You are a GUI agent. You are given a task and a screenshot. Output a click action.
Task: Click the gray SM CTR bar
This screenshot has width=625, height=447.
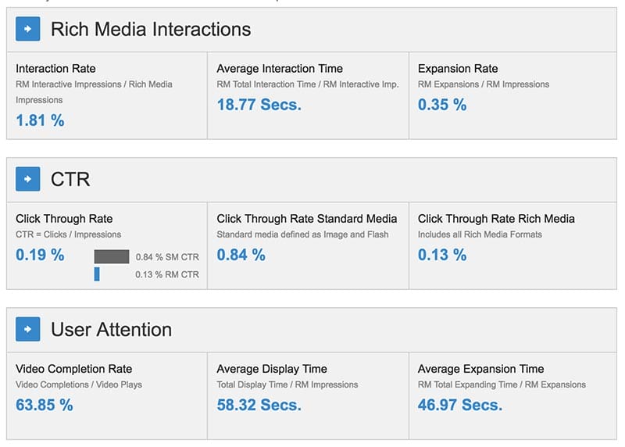coord(112,256)
